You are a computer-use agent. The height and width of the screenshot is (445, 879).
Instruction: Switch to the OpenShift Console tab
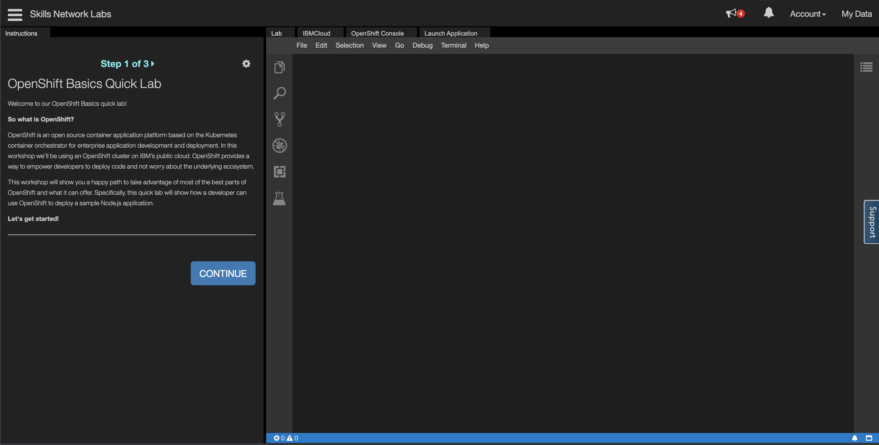377,34
